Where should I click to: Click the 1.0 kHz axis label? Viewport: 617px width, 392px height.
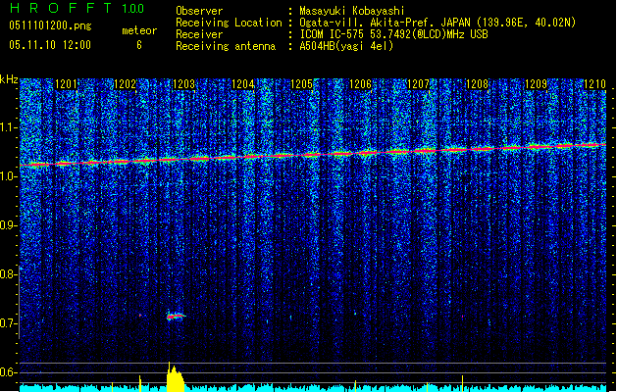(8, 176)
